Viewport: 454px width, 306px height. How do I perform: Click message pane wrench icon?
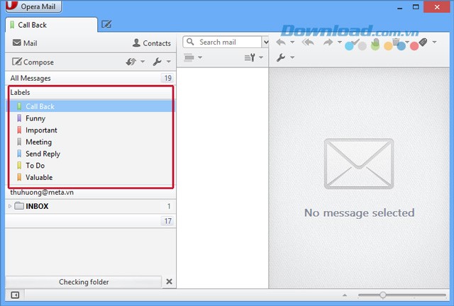(x=281, y=57)
